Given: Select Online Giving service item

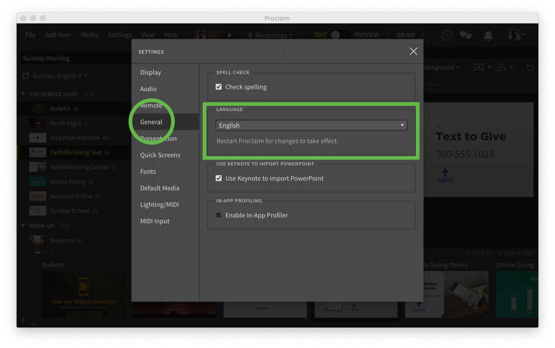Looking at the screenshot, I should coord(74,182).
